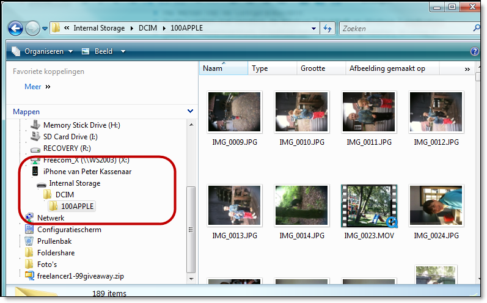Open the recent pages dropdown arrow

[x=45, y=29]
